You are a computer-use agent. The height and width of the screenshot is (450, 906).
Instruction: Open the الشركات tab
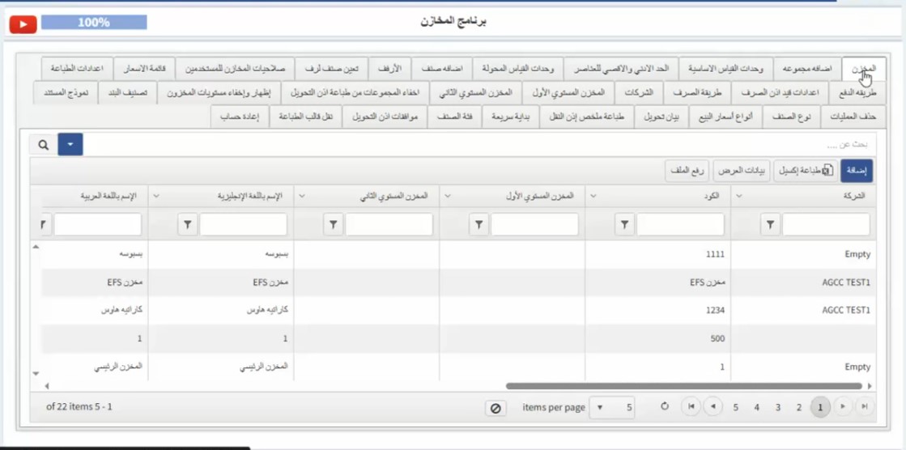(639, 92)
